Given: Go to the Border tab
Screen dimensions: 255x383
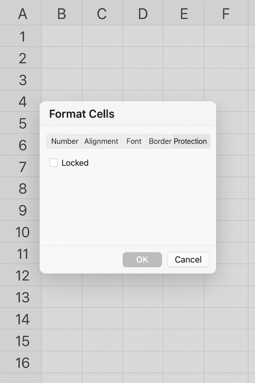Looking at the screenshot, I should [160, 141].
